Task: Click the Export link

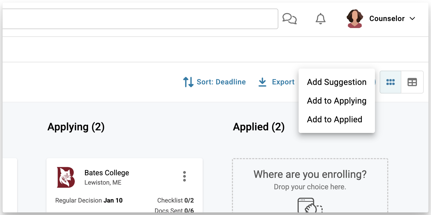Action: pyautogui.click(x=283, y=82)
